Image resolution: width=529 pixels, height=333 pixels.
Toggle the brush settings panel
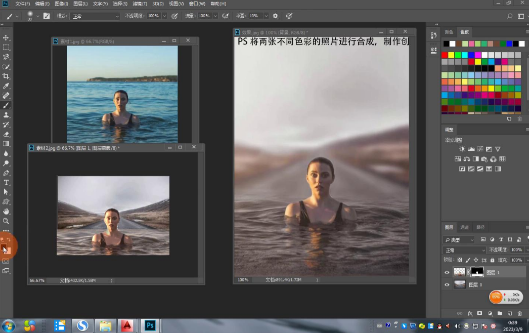coord(47,16)
